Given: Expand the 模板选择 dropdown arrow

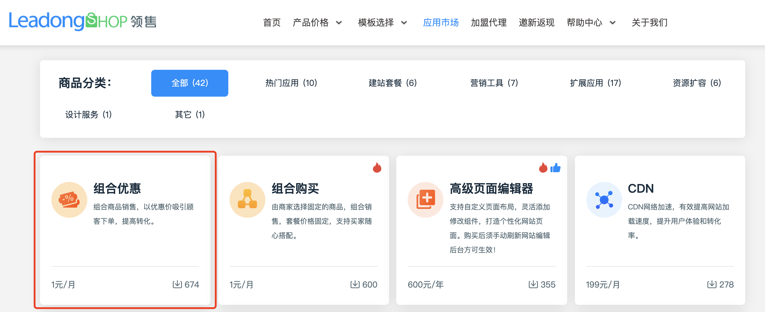Looking at the screenshot, I should [x=404, y=23].
